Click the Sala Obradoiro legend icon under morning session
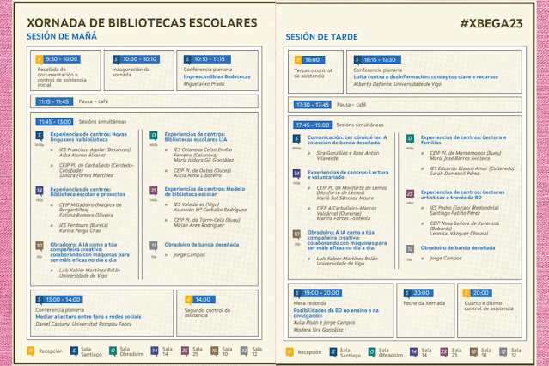Viewport: 549px width, 366px height. coord(113,351)
